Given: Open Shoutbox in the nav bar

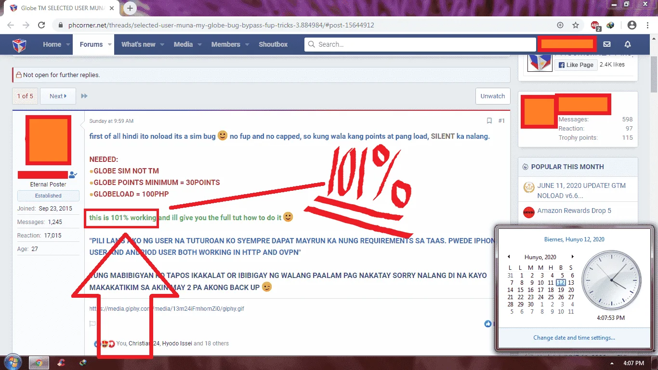Looking at the screenshot, I should pyautogui.click(x=273, y=44).
